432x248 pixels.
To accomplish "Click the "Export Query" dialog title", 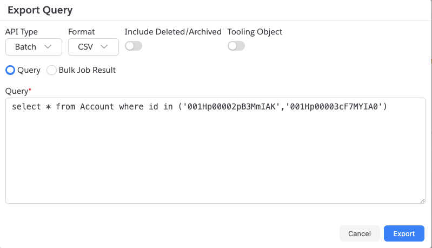I will (40, 10).
